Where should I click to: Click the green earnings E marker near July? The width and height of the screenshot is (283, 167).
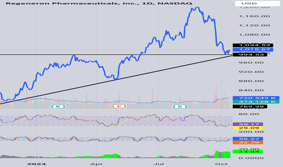(x=180, y=106)
